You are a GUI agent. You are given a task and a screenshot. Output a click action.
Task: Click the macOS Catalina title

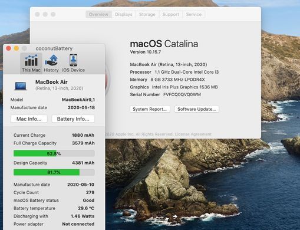[164, 44]
